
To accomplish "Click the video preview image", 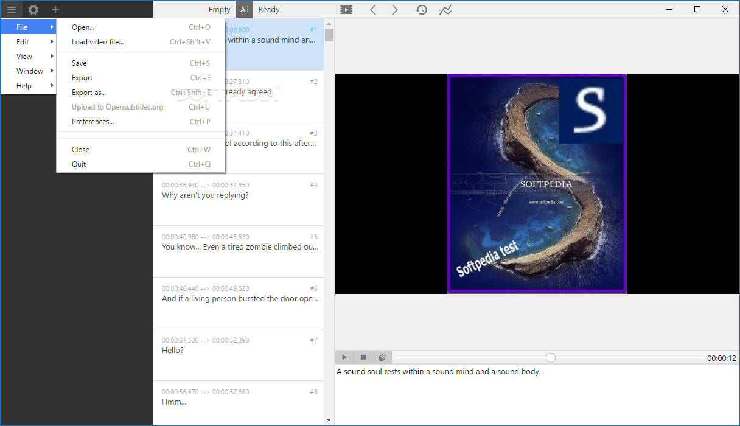I will coord(537,184).
